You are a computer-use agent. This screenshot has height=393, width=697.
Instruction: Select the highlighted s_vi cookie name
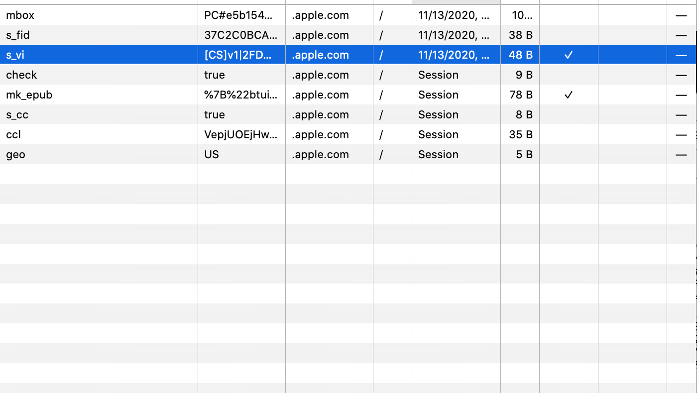[15, 55]
